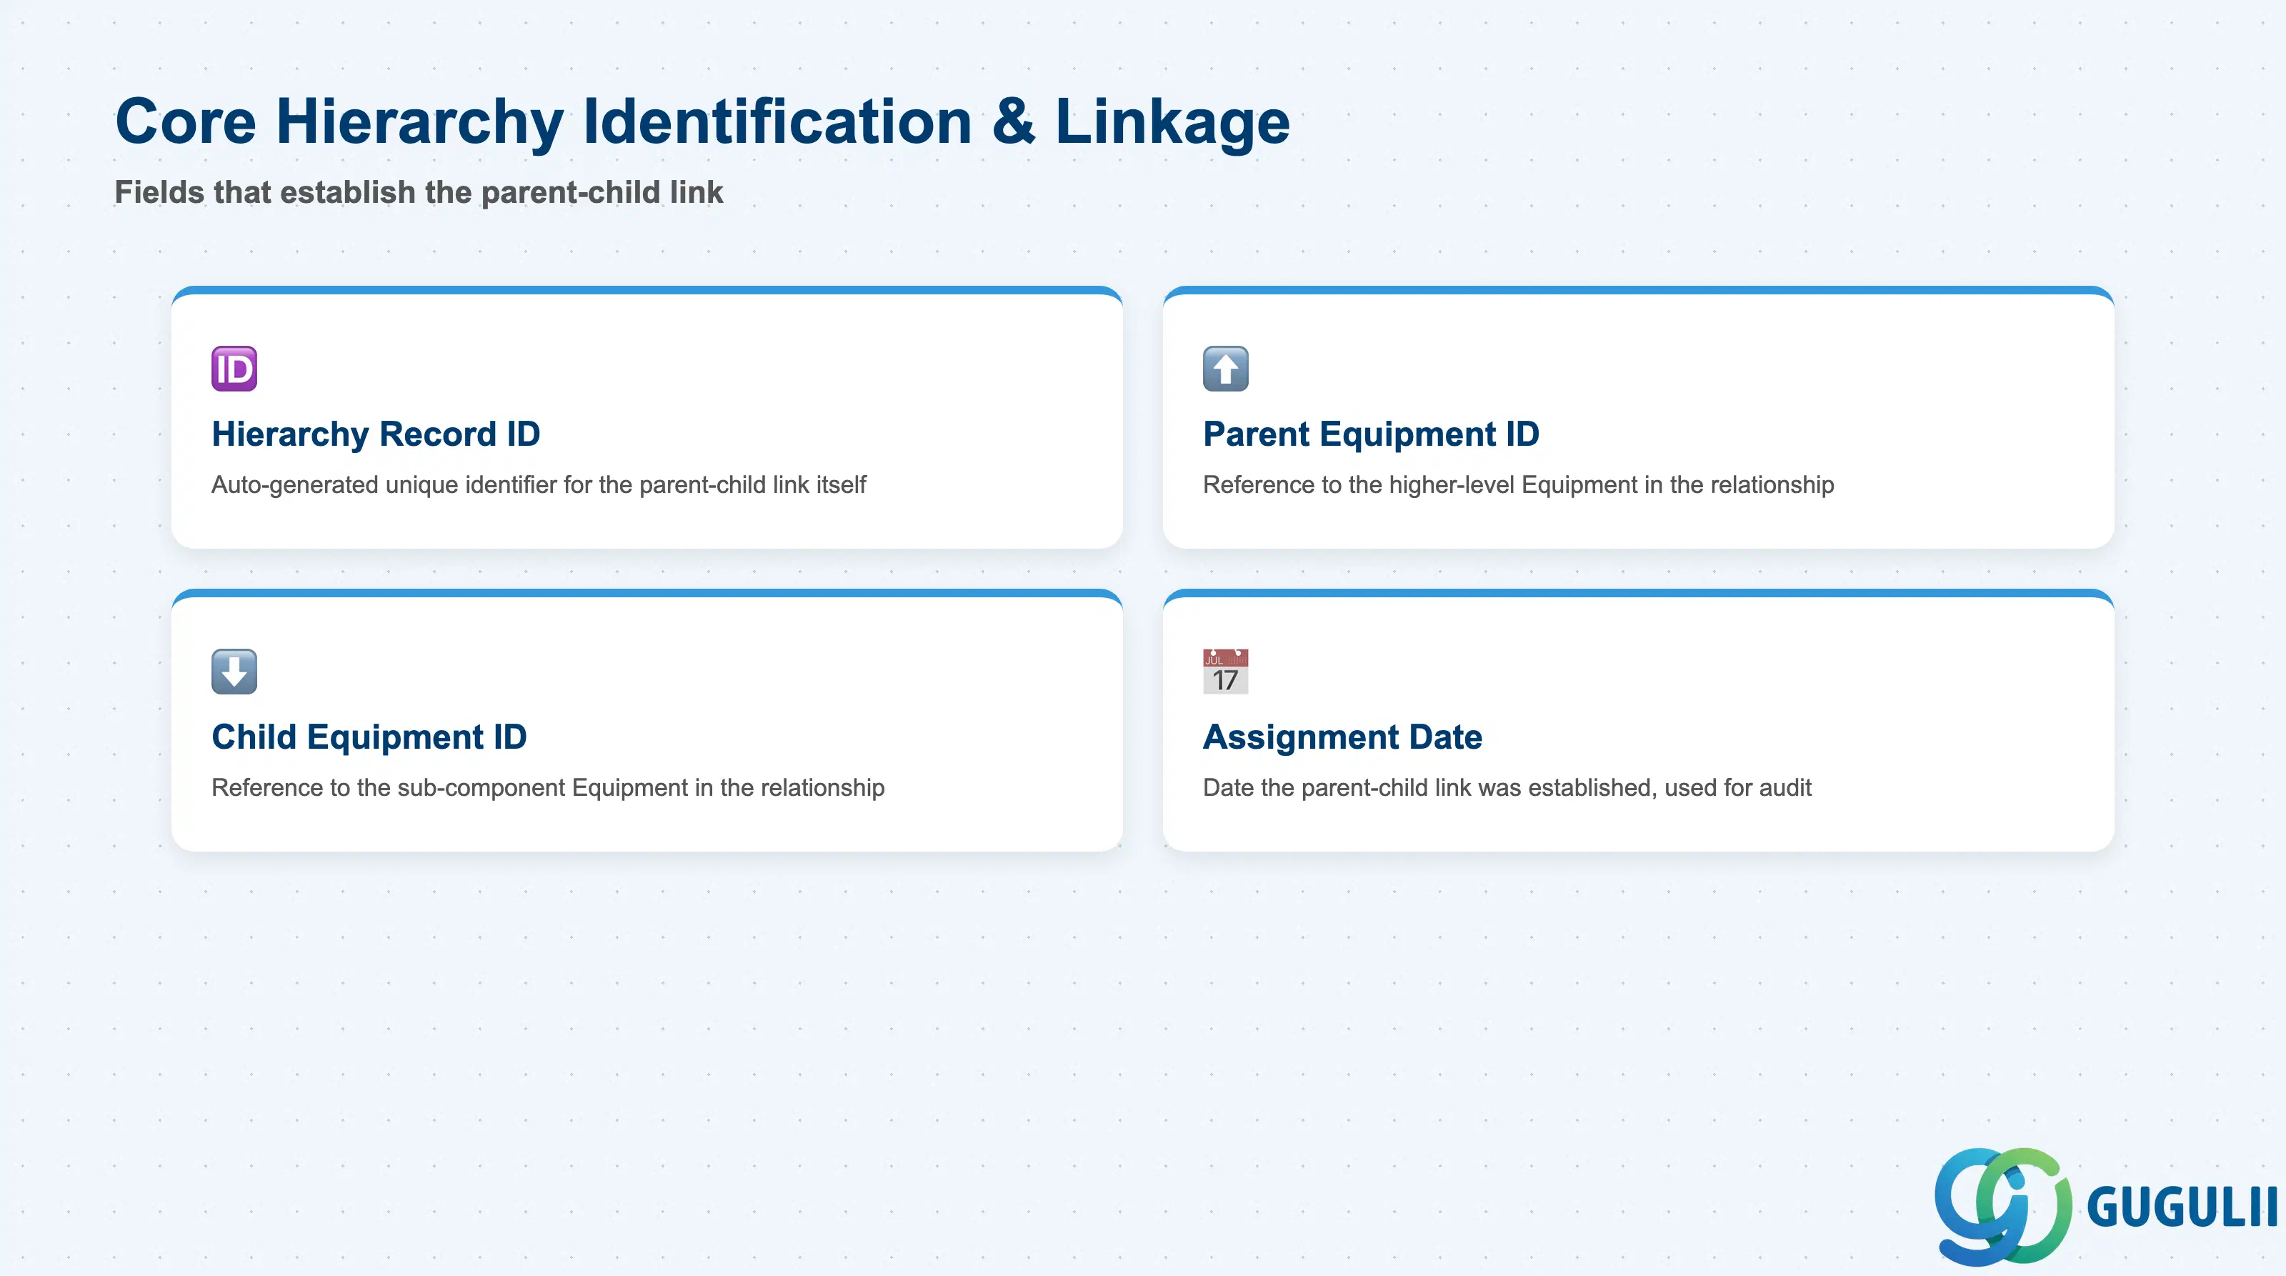Click the 'used for audit' date description
This screenshot has height=1276, width=2286.
point(1507,788)
